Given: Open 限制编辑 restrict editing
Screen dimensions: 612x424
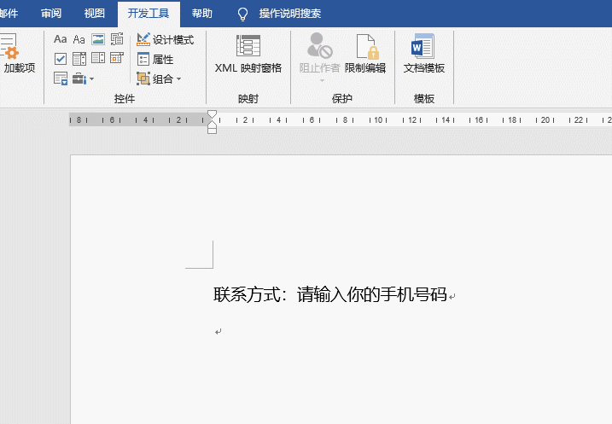Looking at the screenshot, I should (x=365, y=55).
